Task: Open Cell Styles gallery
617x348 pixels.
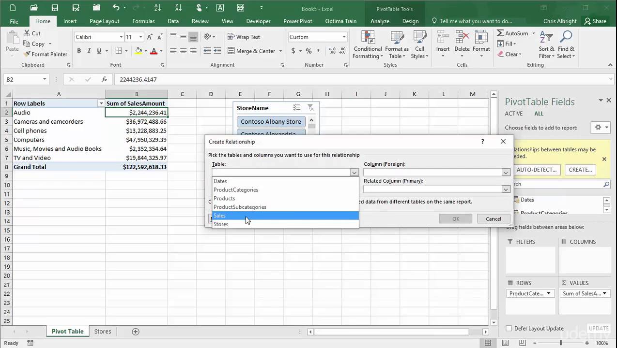Action: point(419,44)
